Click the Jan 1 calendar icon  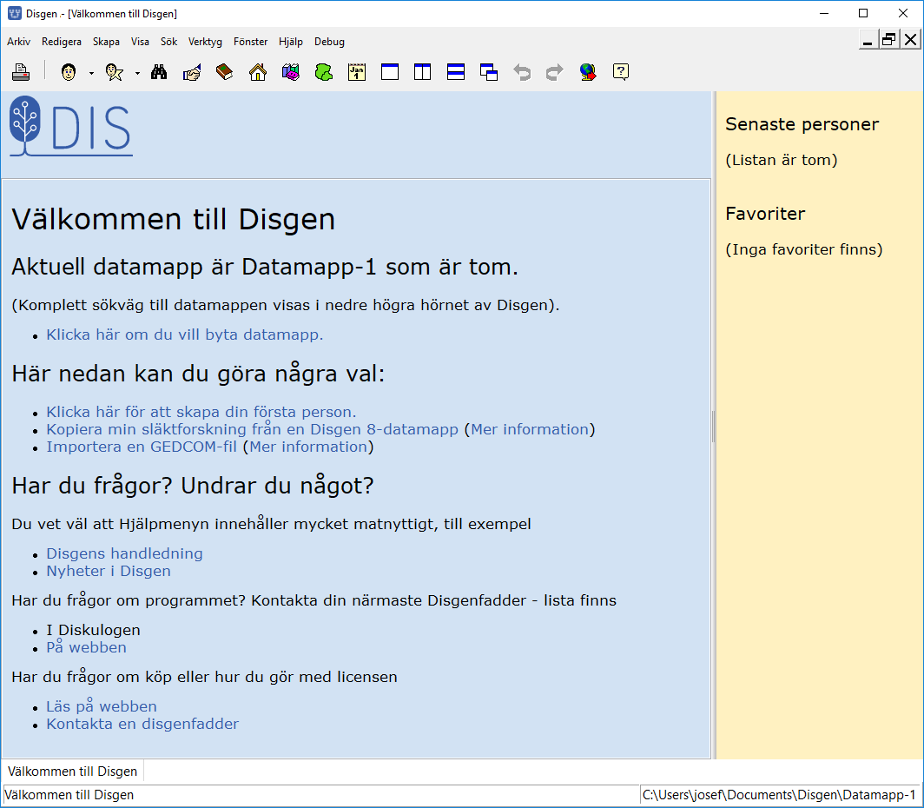(x=357, y=72)
